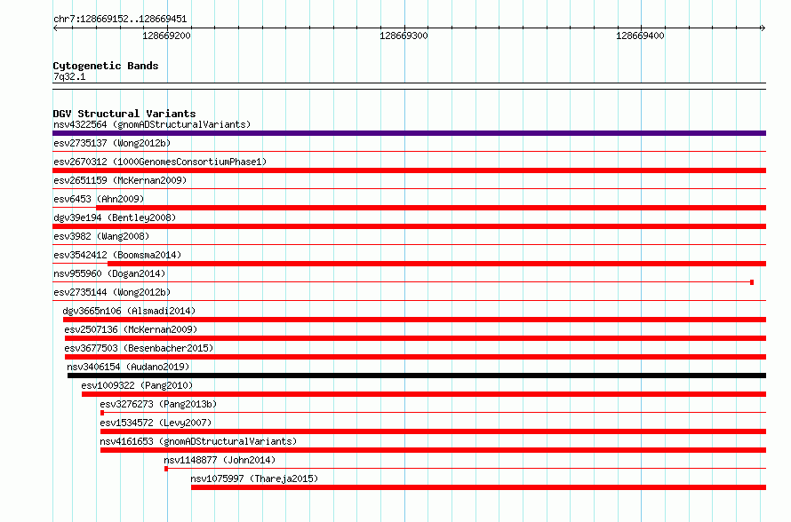Select variant esv2735144 (Wong2012b) label

(112, 292)
